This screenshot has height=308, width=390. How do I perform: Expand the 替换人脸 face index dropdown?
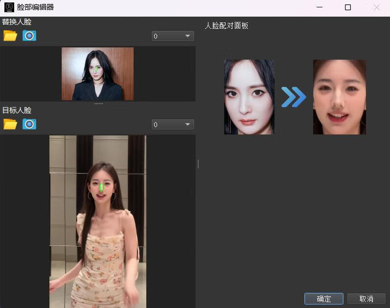(173, 36)
